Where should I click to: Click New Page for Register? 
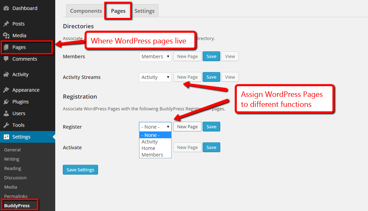click(x=187, y=127)
